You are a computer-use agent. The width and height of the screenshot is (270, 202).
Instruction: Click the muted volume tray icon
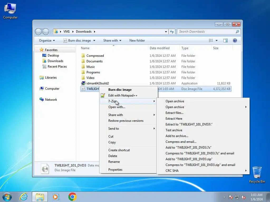coord(243,197)
